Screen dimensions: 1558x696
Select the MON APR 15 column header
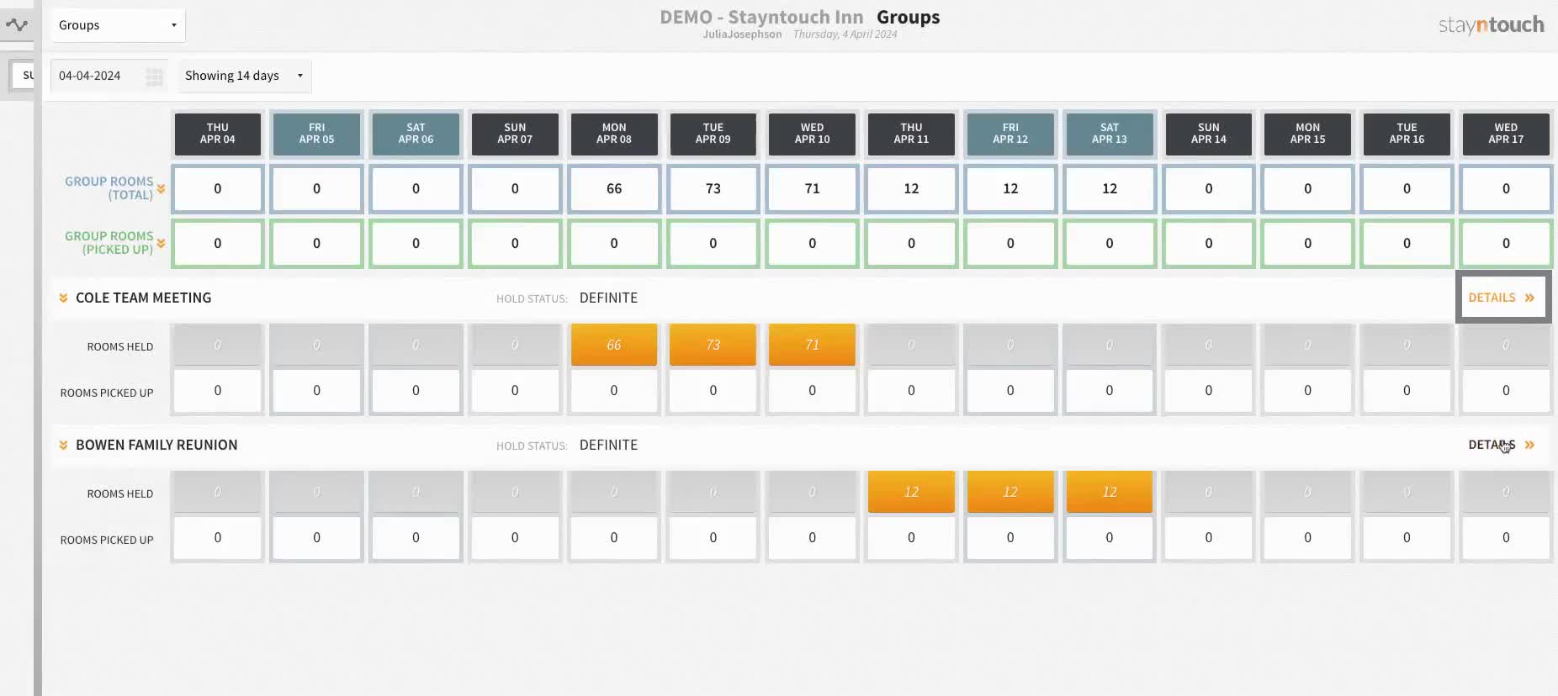(1308, 134)
